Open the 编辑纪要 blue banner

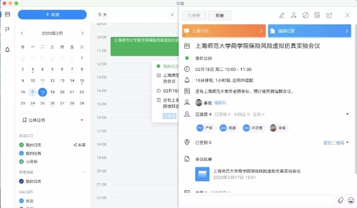click(309, 31)
